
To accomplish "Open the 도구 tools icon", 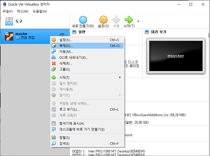I will [9, 21].
